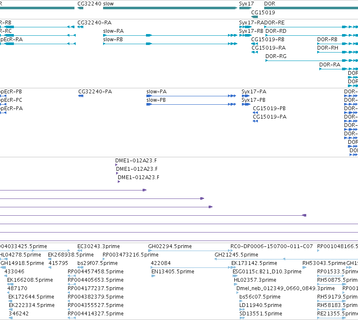Screen dimensions: 358x320
Task: Click the RC0-DP0006-150700-011-C07 label
Action: pyautogui.click(x=272, y=246)
